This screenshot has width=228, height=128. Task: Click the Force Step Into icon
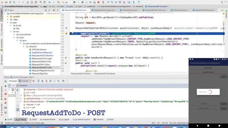point(46,81)
